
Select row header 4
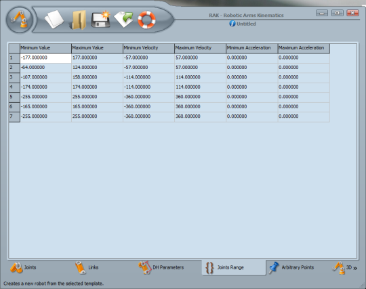(x=14, y=87)
